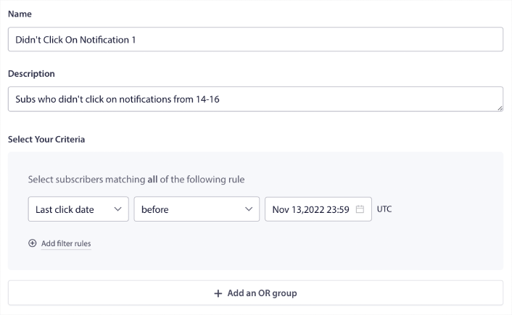The image size is (512, 315).
Task: Click the calendar icon in date field
Action: [x=360, y=210]
